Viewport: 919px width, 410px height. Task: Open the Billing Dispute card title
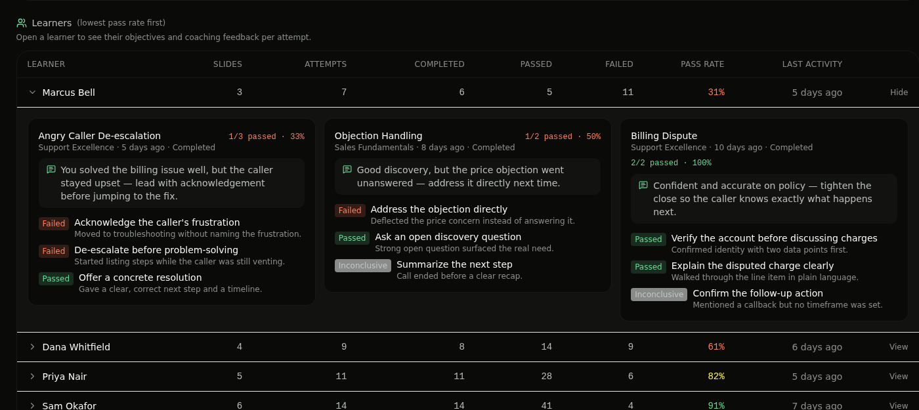[x=664, y=136]
